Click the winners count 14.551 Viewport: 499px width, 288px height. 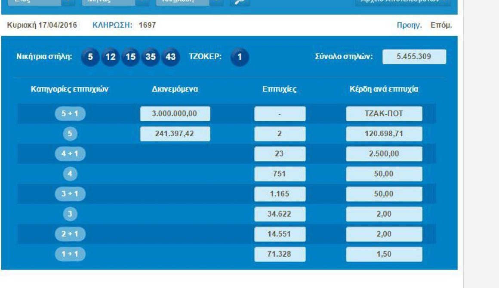point(280,234)
